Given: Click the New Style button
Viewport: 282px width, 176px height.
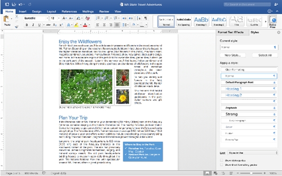Looking at the screenshot, I should click(x=233, y=55).
